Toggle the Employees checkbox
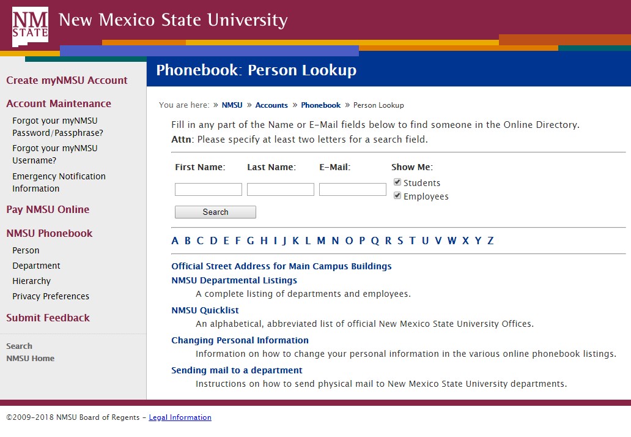The height and width of the screenshot is (437, 631). (397, 196)
